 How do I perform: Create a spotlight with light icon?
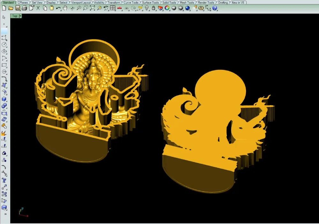point(195,8)
